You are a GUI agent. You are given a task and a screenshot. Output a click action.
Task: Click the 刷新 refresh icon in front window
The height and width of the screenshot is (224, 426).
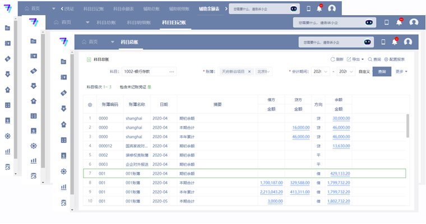click(333, 59)
